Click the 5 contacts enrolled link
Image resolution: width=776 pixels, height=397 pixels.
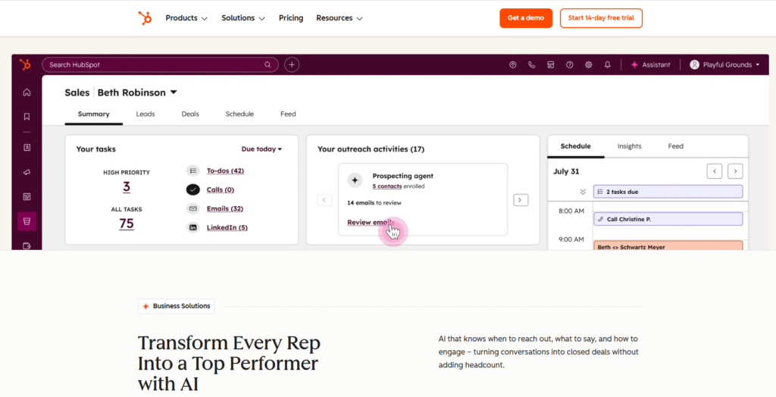click(x=387, y=186)
